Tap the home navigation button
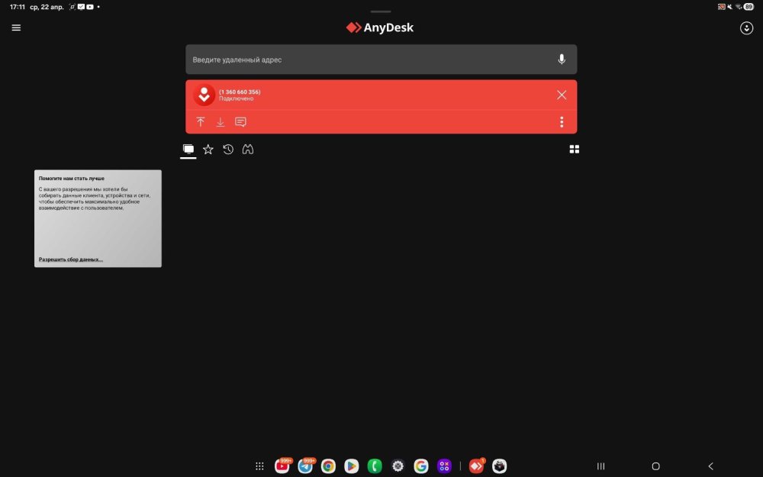The width and height of the screenshot is (763, 477). point(656,466)
